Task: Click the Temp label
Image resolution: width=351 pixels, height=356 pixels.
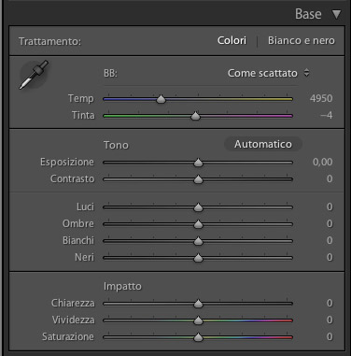Action: pos(81,99)
